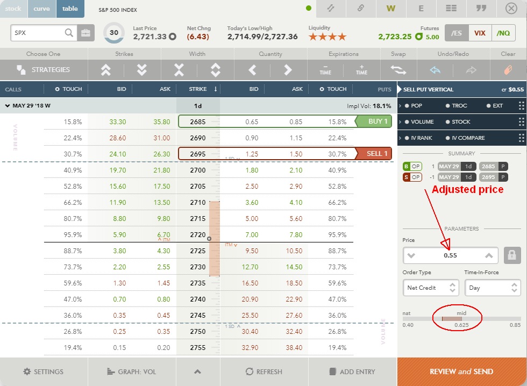
Task: Undo last action with blue arrow
Action: (435, 70)
